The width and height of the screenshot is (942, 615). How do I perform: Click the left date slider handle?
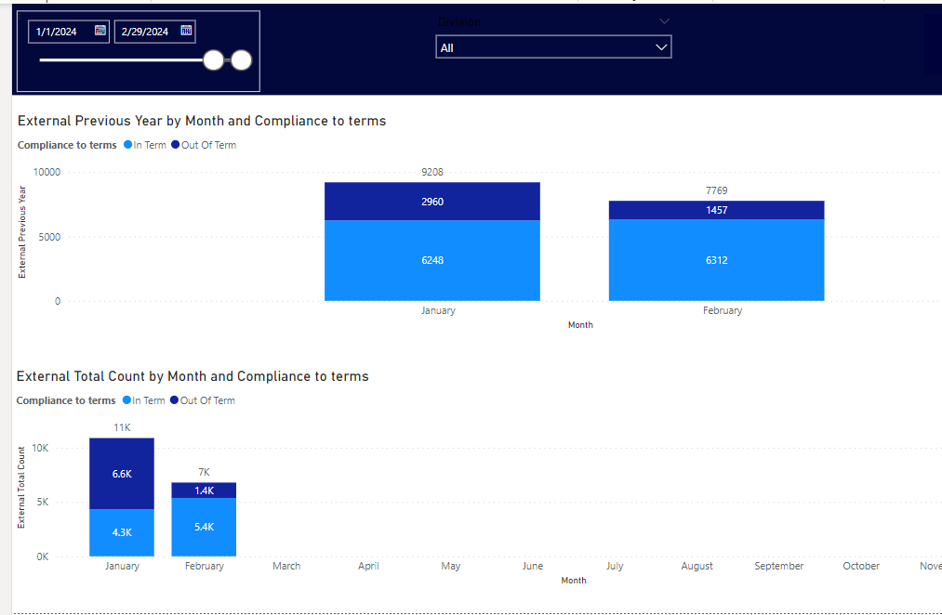213,60
